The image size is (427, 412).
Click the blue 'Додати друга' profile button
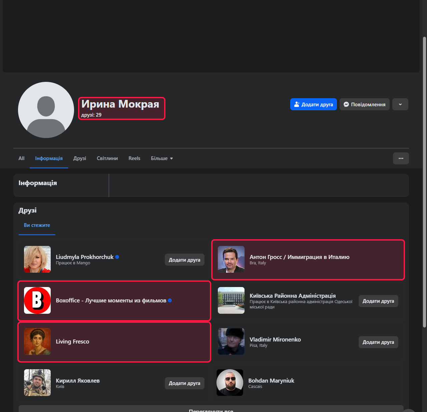(314, 104)
